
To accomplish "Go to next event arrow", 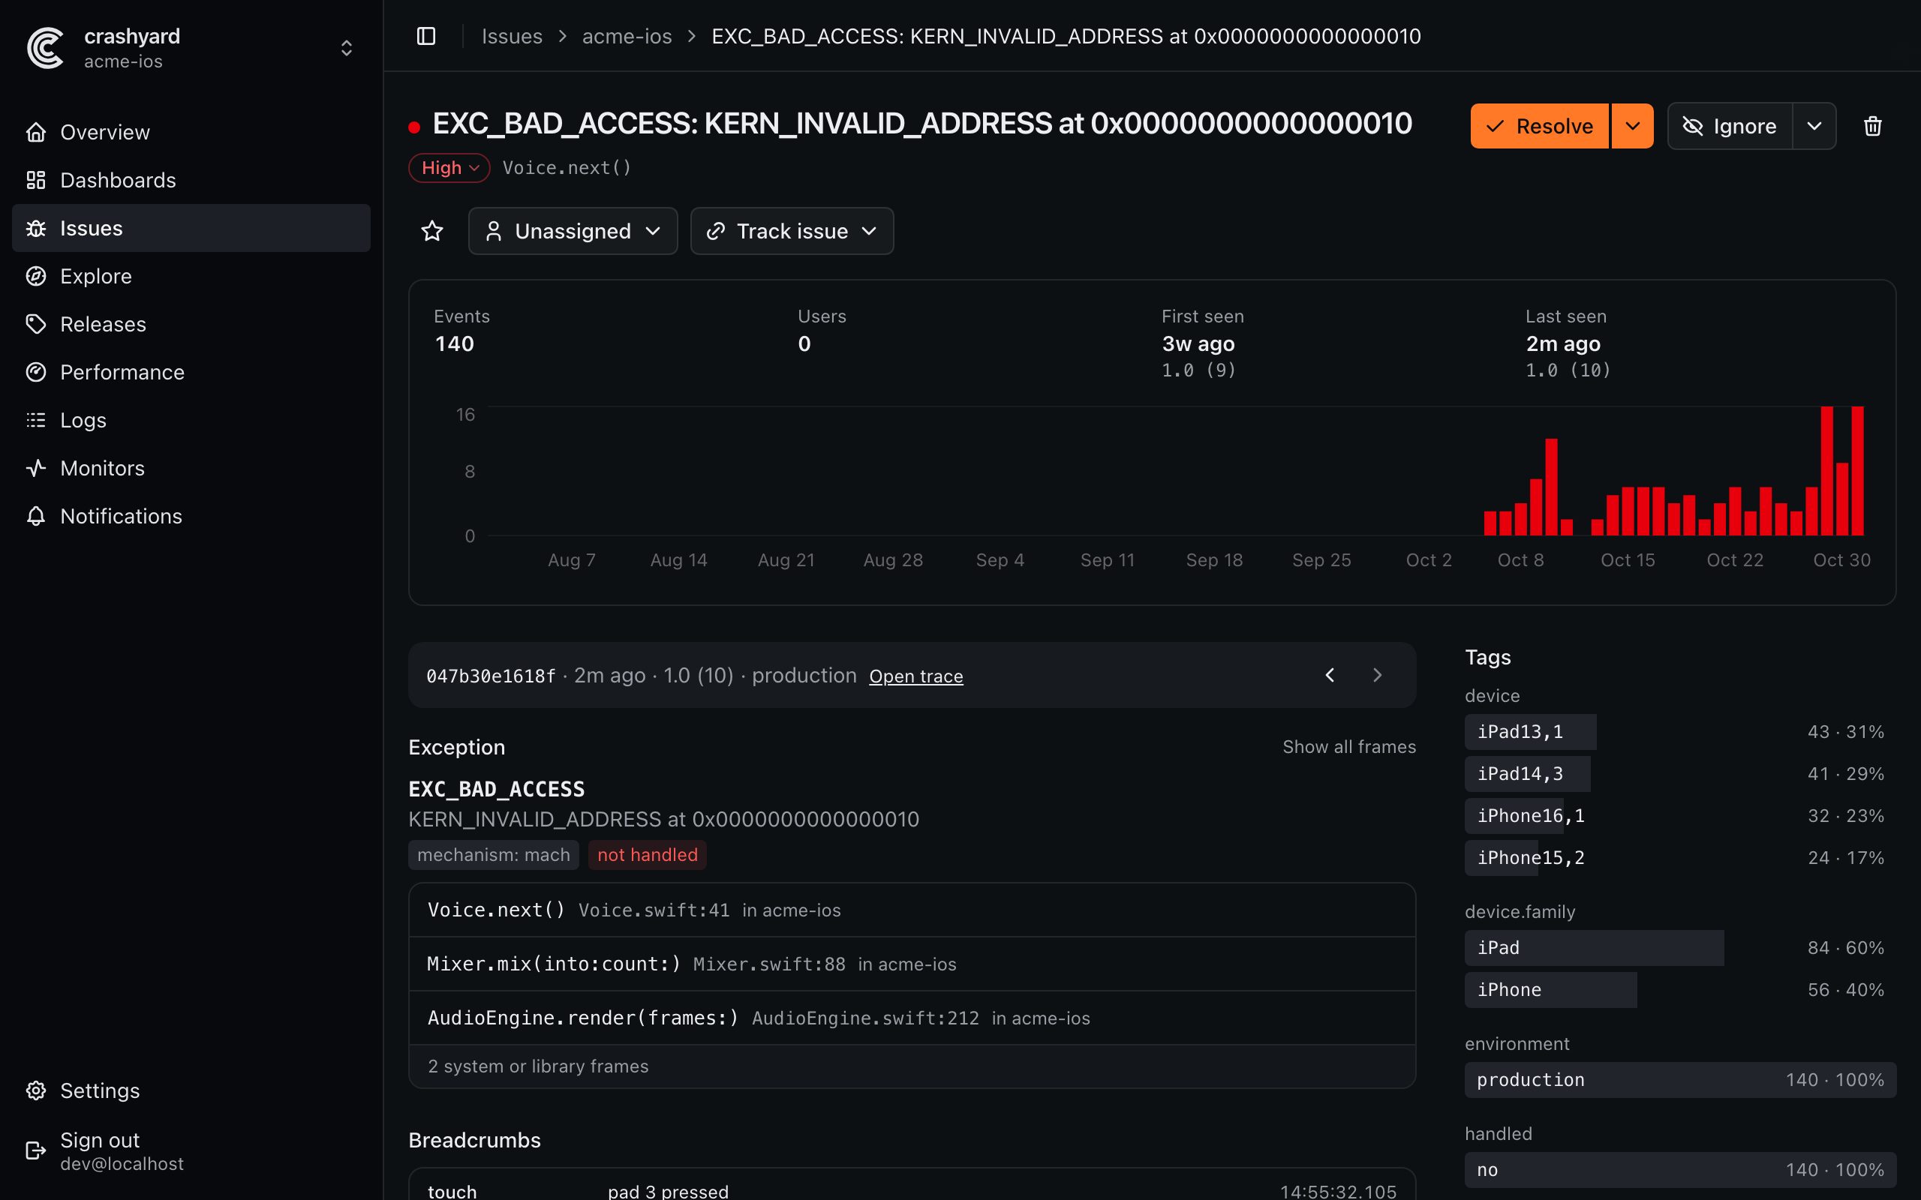I will [1377, 676].
